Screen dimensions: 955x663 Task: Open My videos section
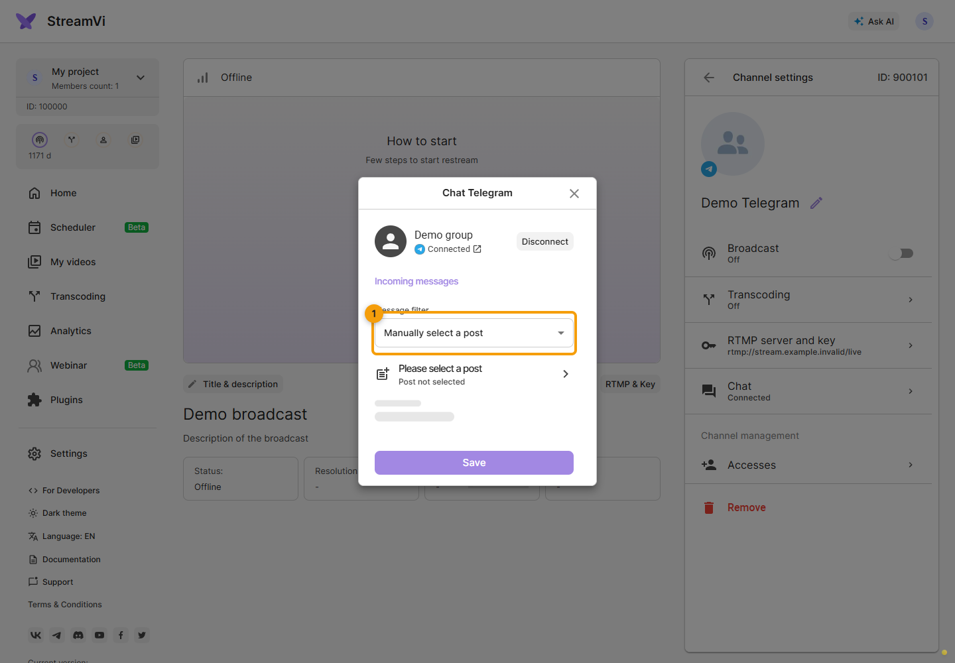tap(88, 262)
